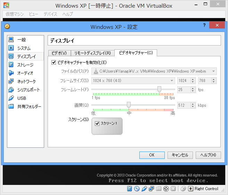228x195 pixels.
Task: Click the USB device icon in status bar
Action: 144,189
